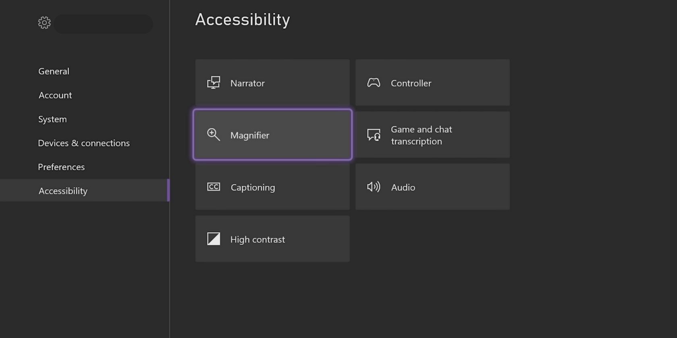Click the Audio speaker icon
Viewport: 677px width, 338px height.
pyautogui.click(x=374, y=187)
